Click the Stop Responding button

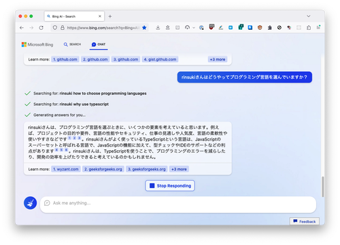[x=170, y=185]
